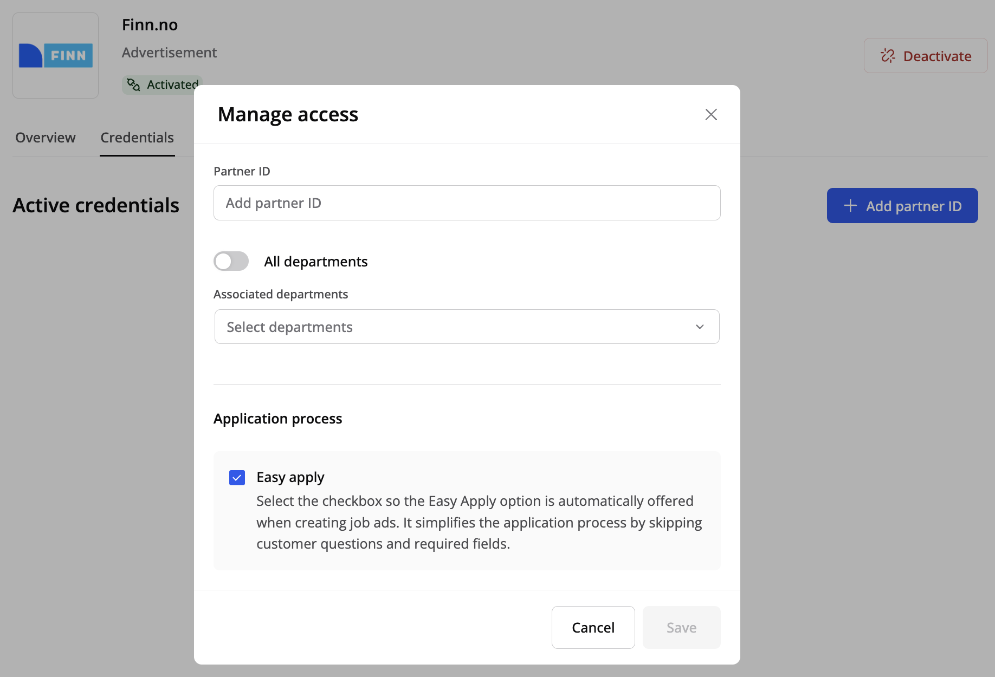Toggle the All departments switch

(x=231, y=261)
